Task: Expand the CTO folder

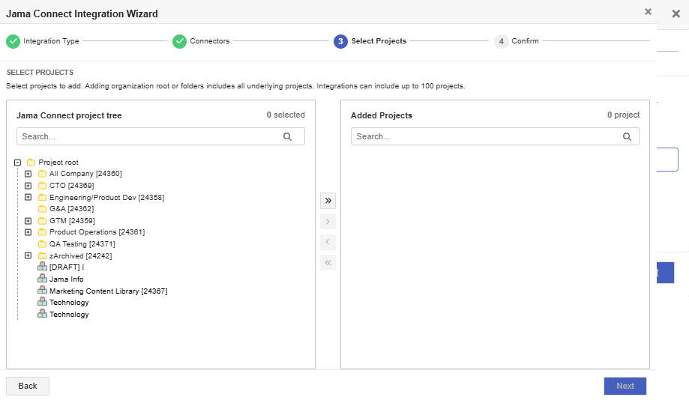Action: [28, 186]
